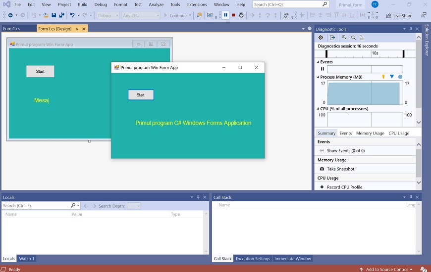The image size is (431, 272).
Task: Stop debugging with the red stop icon
Action: (233, 15)
